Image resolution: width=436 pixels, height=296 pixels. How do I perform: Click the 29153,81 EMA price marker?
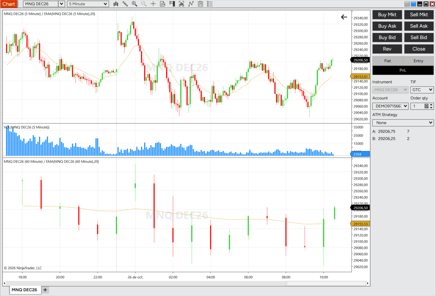[x=360, y=77]
